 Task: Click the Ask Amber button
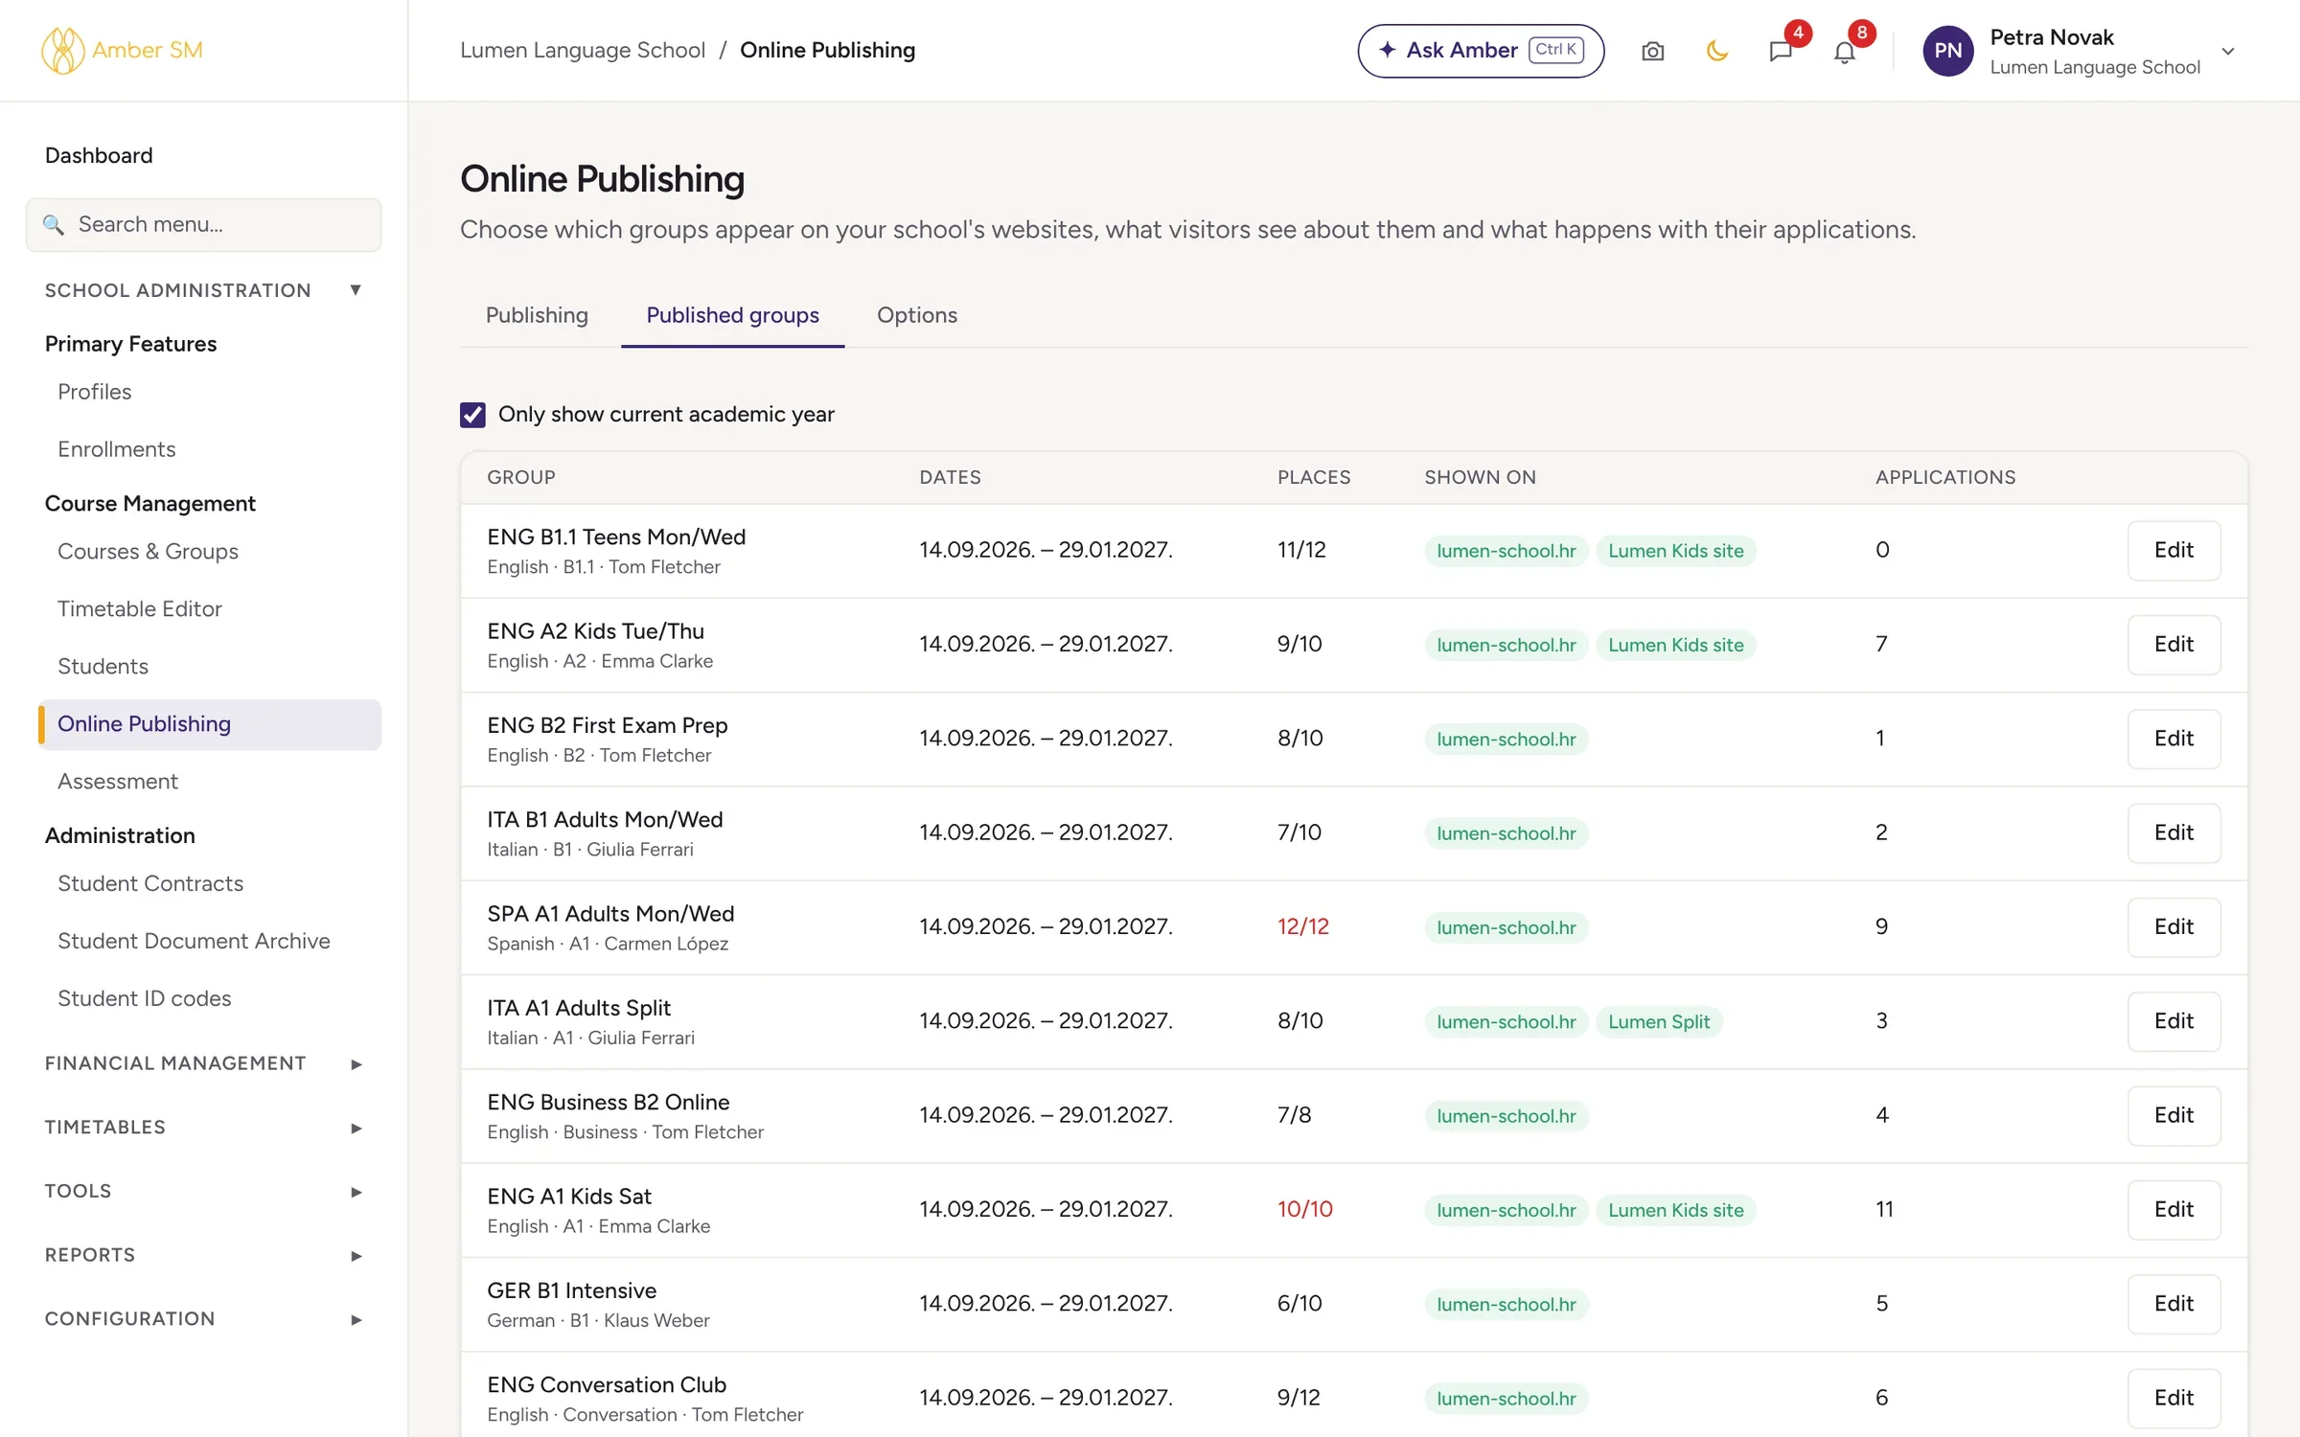(1481, 51)
